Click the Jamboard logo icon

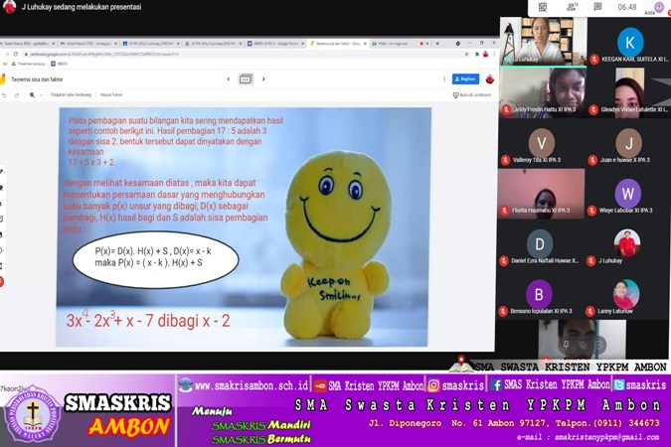click(3, 79)
